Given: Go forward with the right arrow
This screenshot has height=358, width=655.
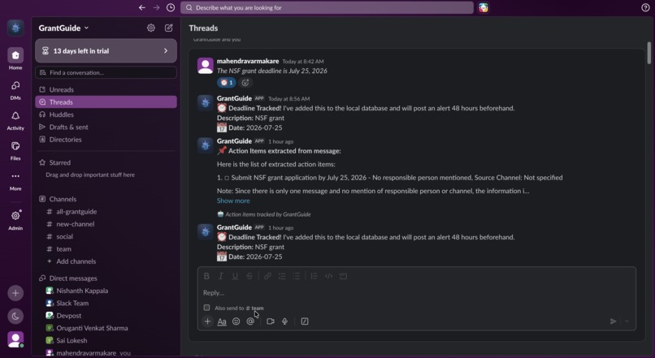Looking at the screenshot, I should pos(156,7).
